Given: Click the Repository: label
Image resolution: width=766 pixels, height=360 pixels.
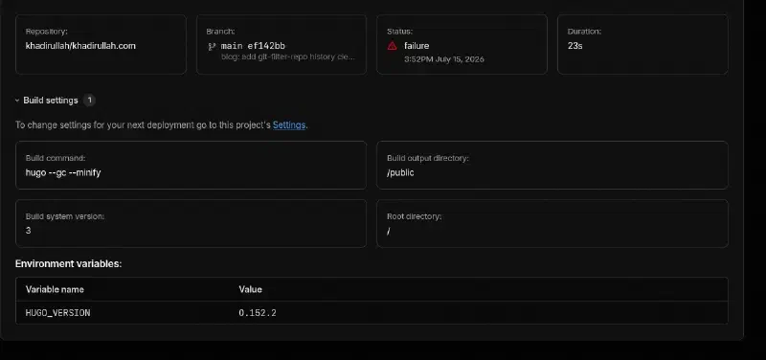Looking at the screenshot, I should tap(46, 32).
